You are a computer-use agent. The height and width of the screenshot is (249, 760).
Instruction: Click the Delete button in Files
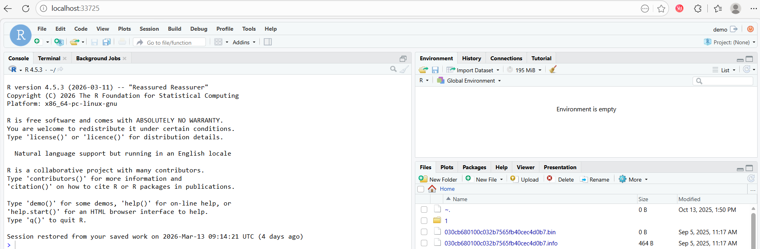[x=561, y=179]
